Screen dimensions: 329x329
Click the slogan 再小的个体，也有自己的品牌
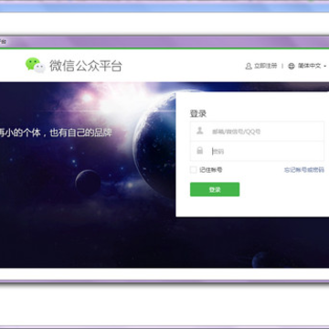point(56,133)
